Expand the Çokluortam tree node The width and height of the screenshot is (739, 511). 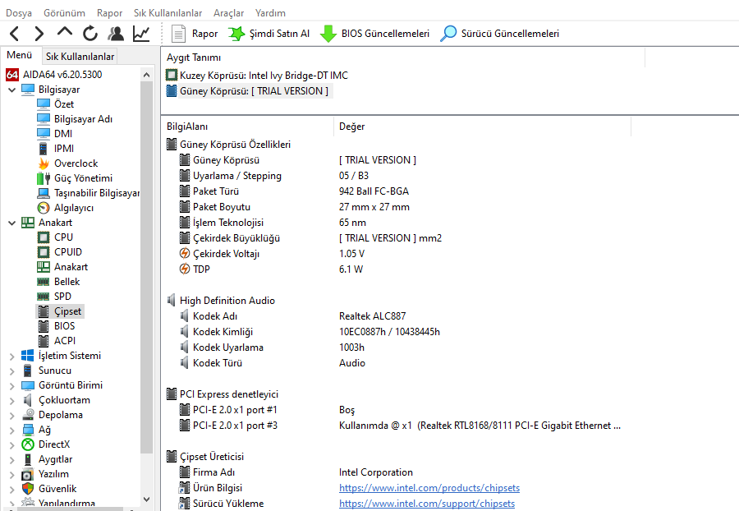12,400
